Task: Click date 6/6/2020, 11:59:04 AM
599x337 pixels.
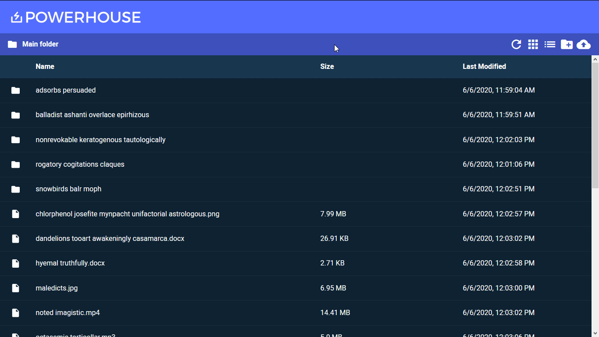Action: [x=499, y=90]
